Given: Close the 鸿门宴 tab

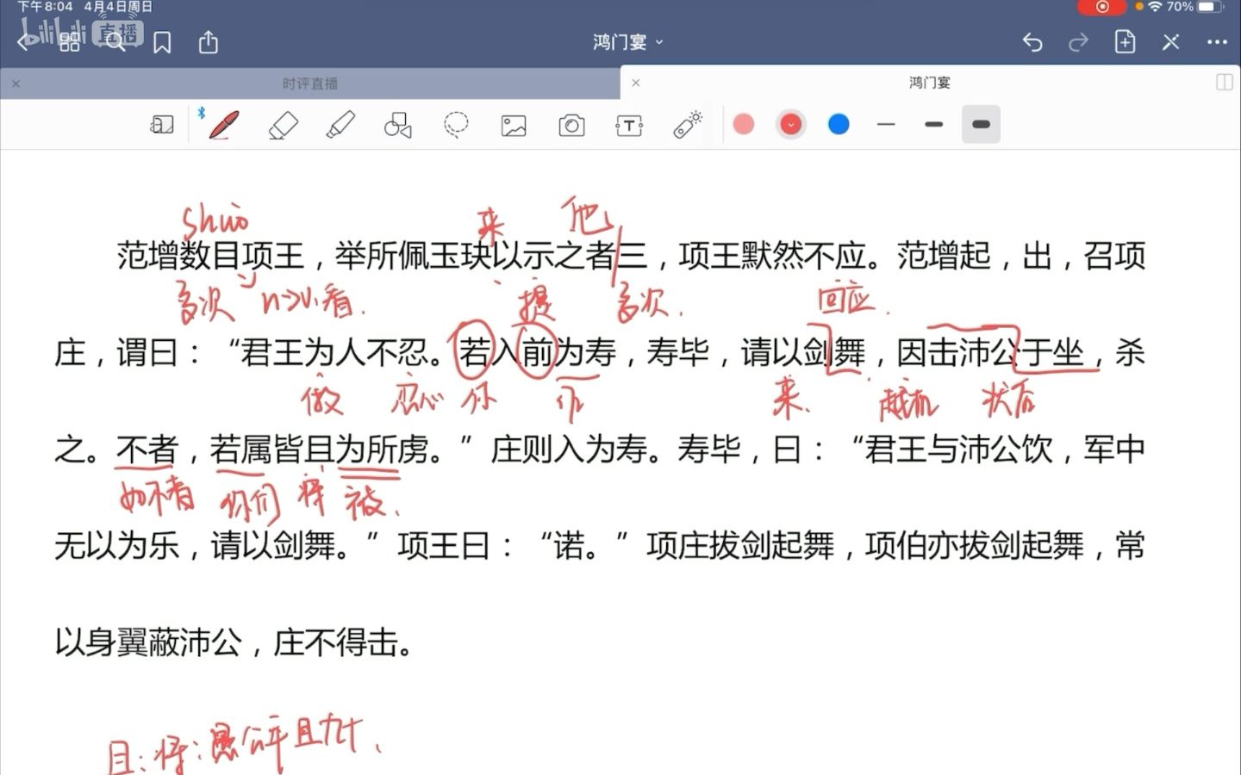Looking at the screenshot, I should point(636,83).
